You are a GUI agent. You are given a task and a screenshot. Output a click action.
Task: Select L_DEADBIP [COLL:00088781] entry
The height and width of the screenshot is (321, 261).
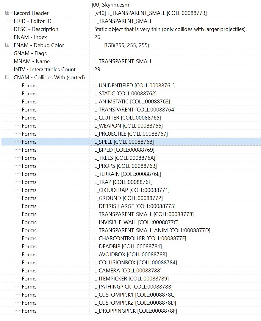(128, 246)
